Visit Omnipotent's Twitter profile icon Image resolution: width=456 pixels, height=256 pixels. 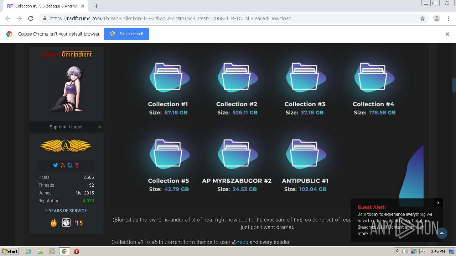[x=56, y=165]
